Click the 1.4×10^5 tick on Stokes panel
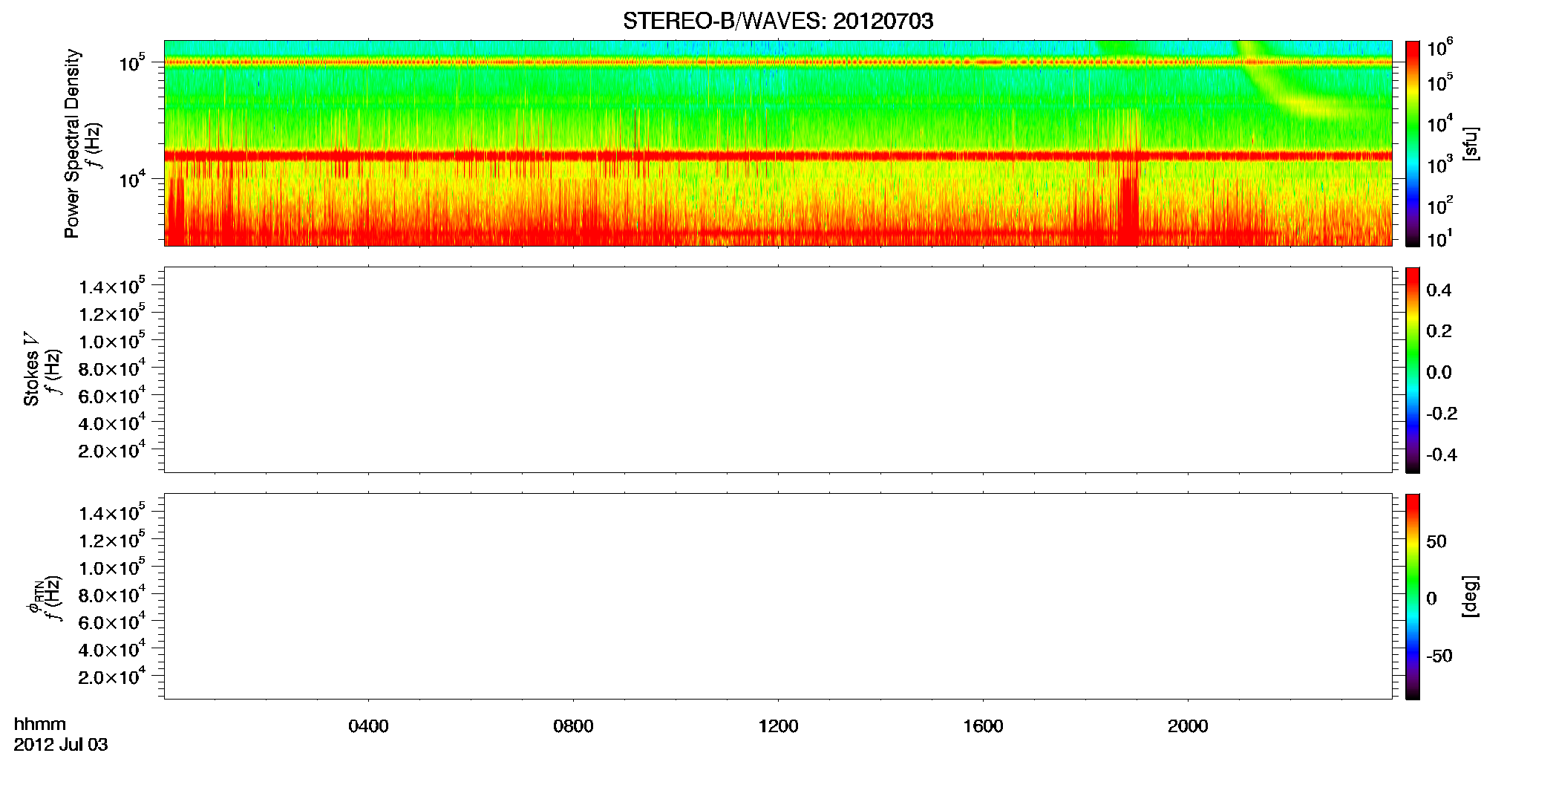1556x802 pixels. (x=112, y=286)
